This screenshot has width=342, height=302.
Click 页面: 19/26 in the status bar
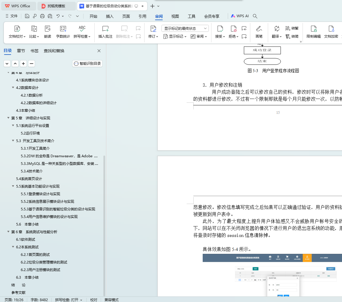(x=14, y=300)
